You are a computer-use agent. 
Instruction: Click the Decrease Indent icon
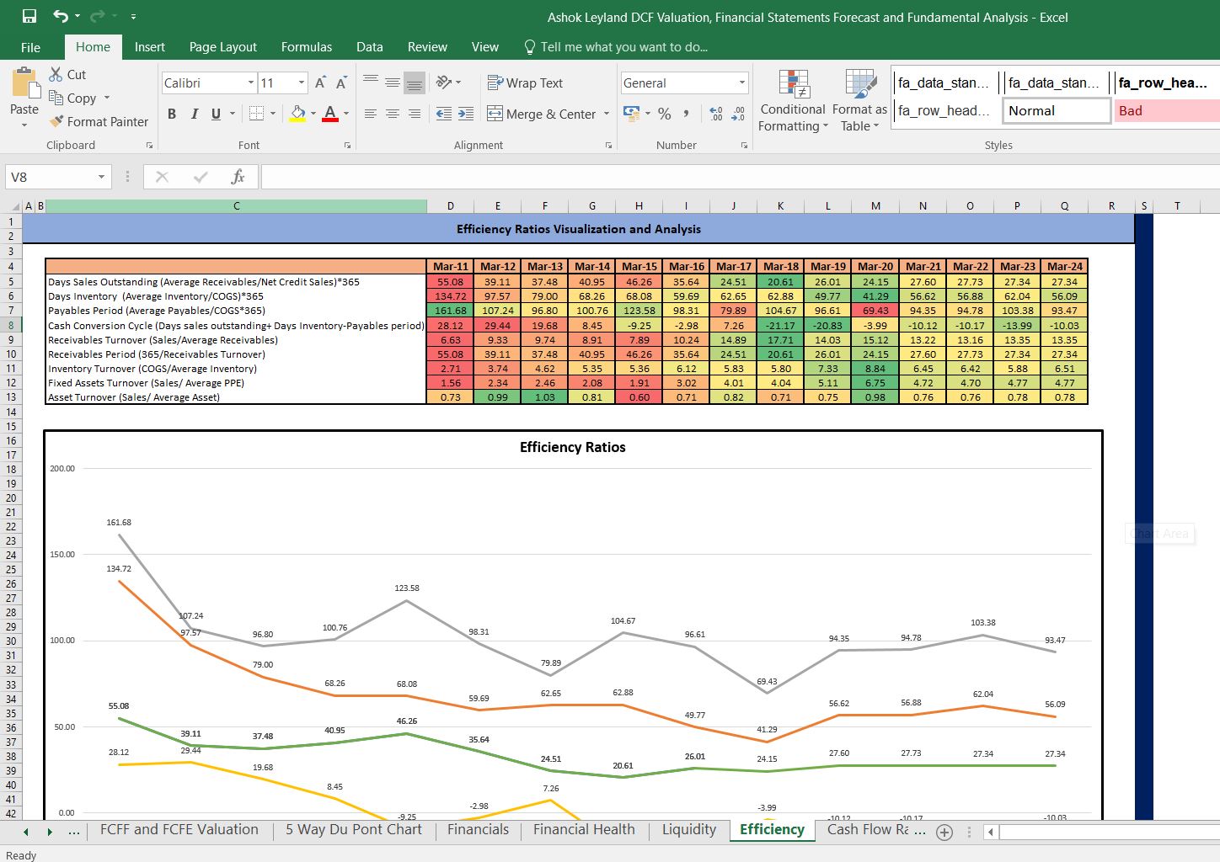click(444, 114)
